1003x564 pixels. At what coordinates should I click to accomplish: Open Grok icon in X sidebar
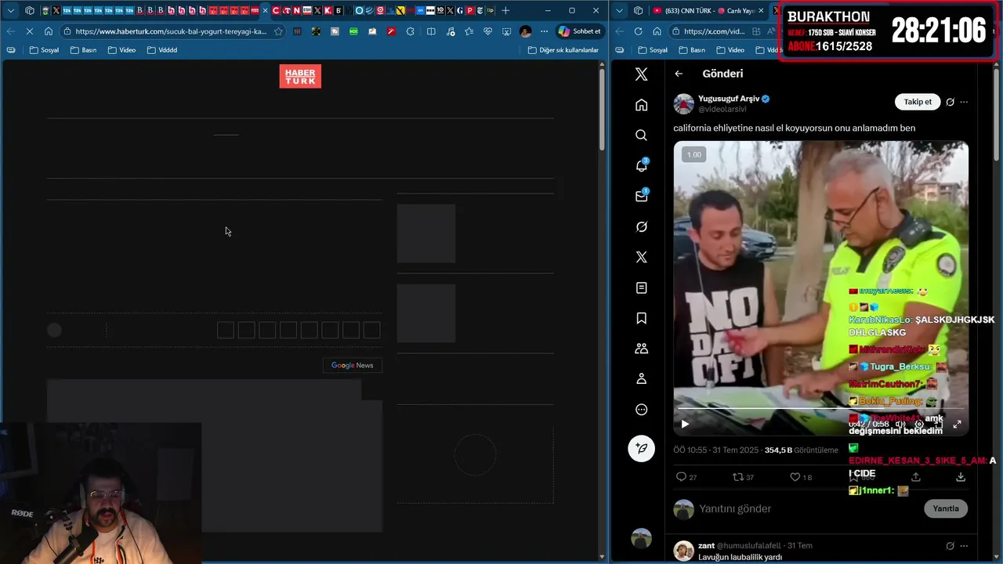click(x=641, y=226)
